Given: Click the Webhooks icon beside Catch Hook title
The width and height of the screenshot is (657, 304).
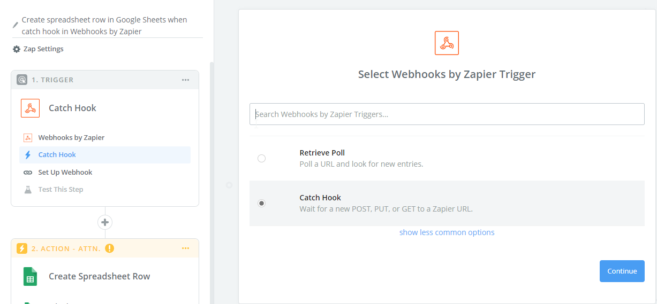Looking at the screenshot, I should click(31, 108).
